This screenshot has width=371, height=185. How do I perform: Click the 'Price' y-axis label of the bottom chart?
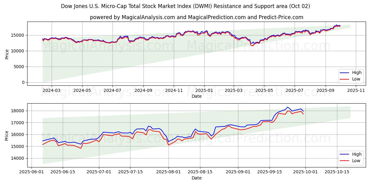click(7, 135)
